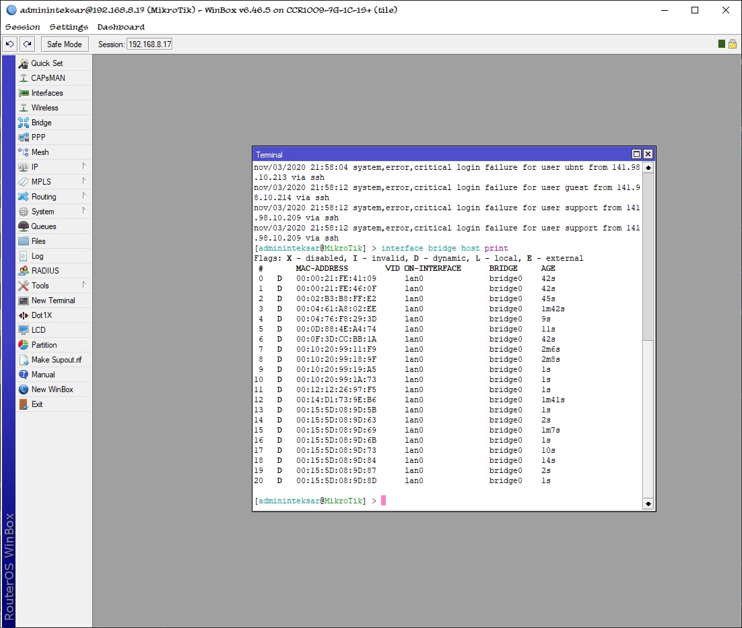Toggle the Safe Mode button
The width and height of the screenshot is (742, 628).
tap(65, 44)
